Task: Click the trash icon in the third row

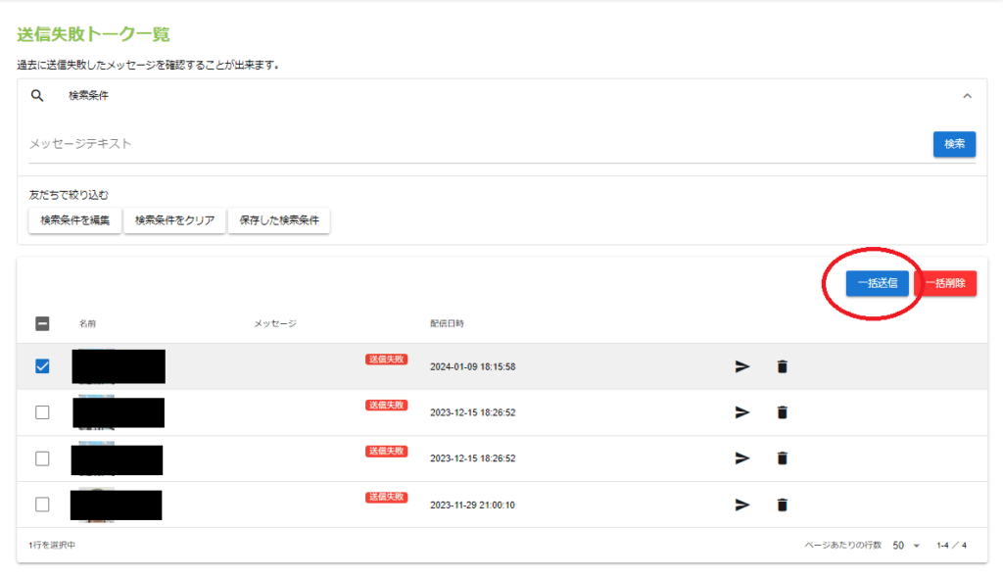Action: [x=782, y=458]
